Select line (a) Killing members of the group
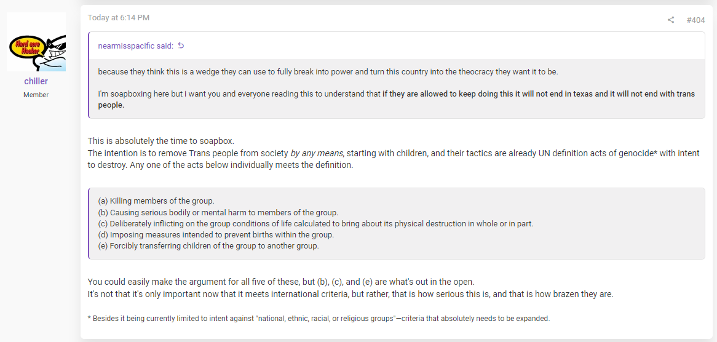 tap(156, 201)
